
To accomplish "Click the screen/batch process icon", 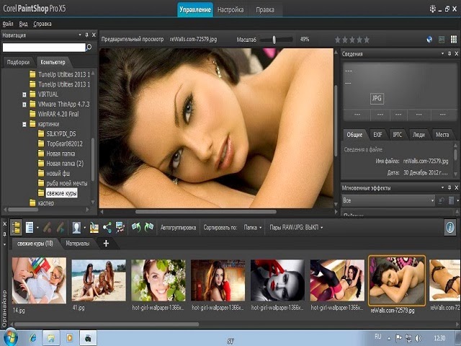I will coord(120,228).
